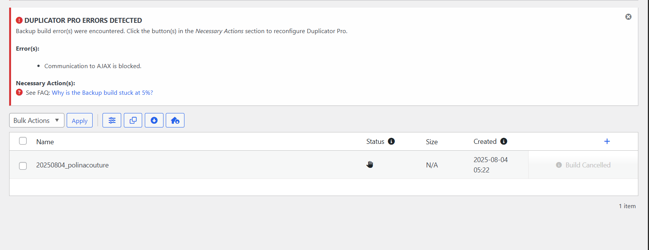Tick the select-all checkbox in header
Viewport: 649px width, 250px height.
click(x=23, y=141)
